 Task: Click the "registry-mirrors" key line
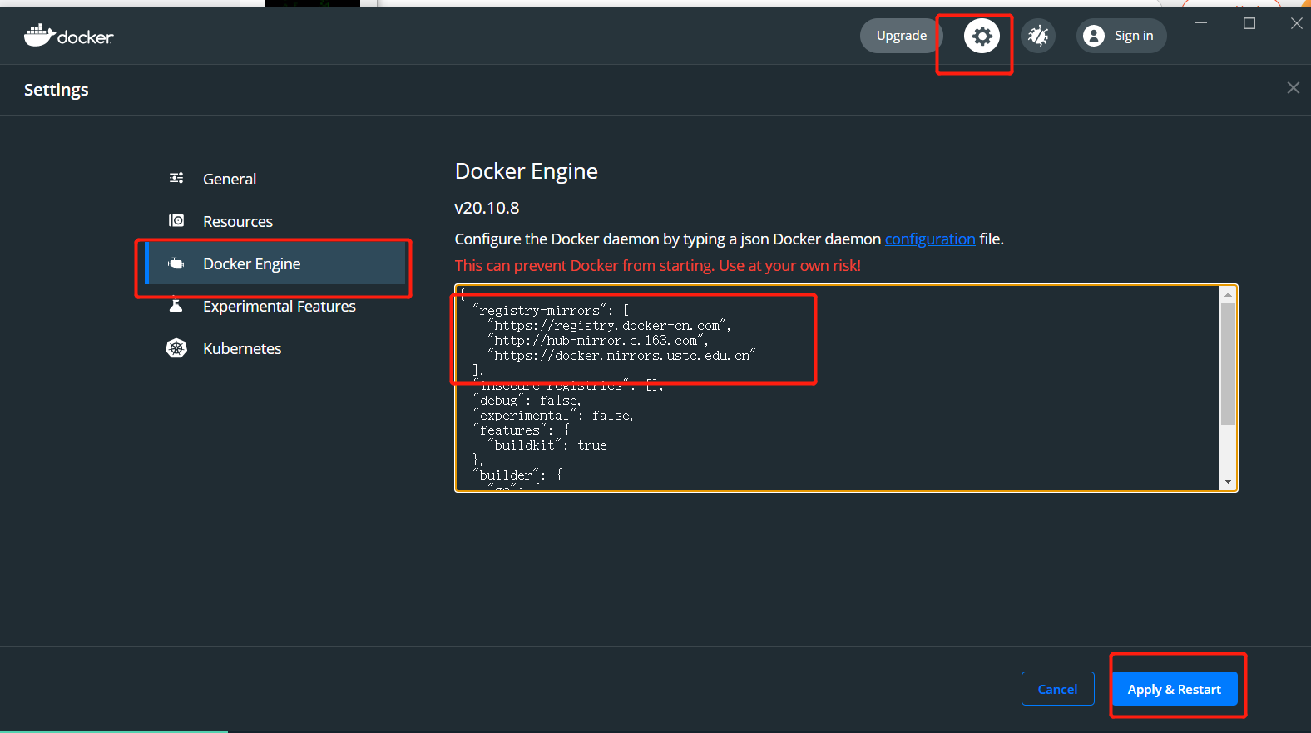tap(551, 310)
